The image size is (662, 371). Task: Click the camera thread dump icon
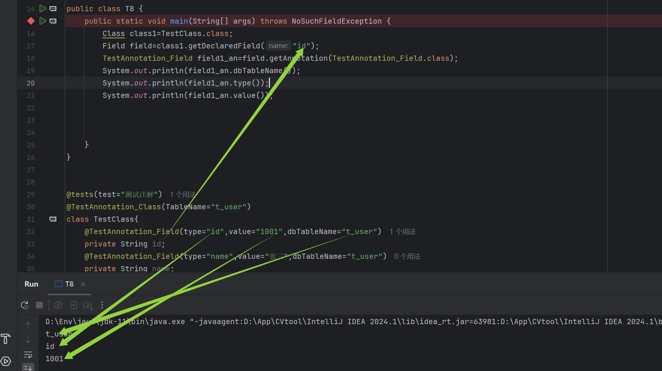click(58, 305)
